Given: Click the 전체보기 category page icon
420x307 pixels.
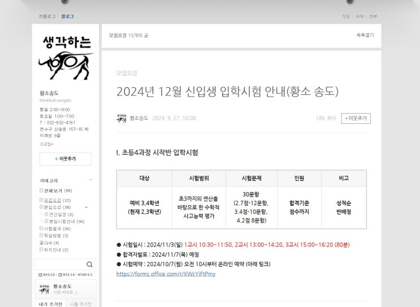Looking at the screenshot, I should point(41,191).
